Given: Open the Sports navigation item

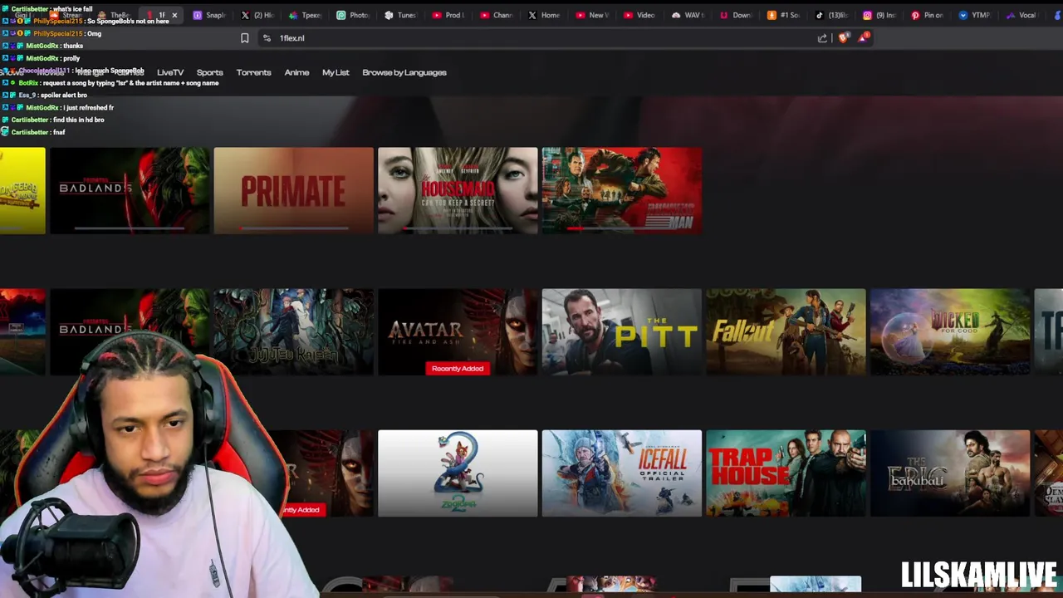Looking at the screenshot, I should point(209,72).
